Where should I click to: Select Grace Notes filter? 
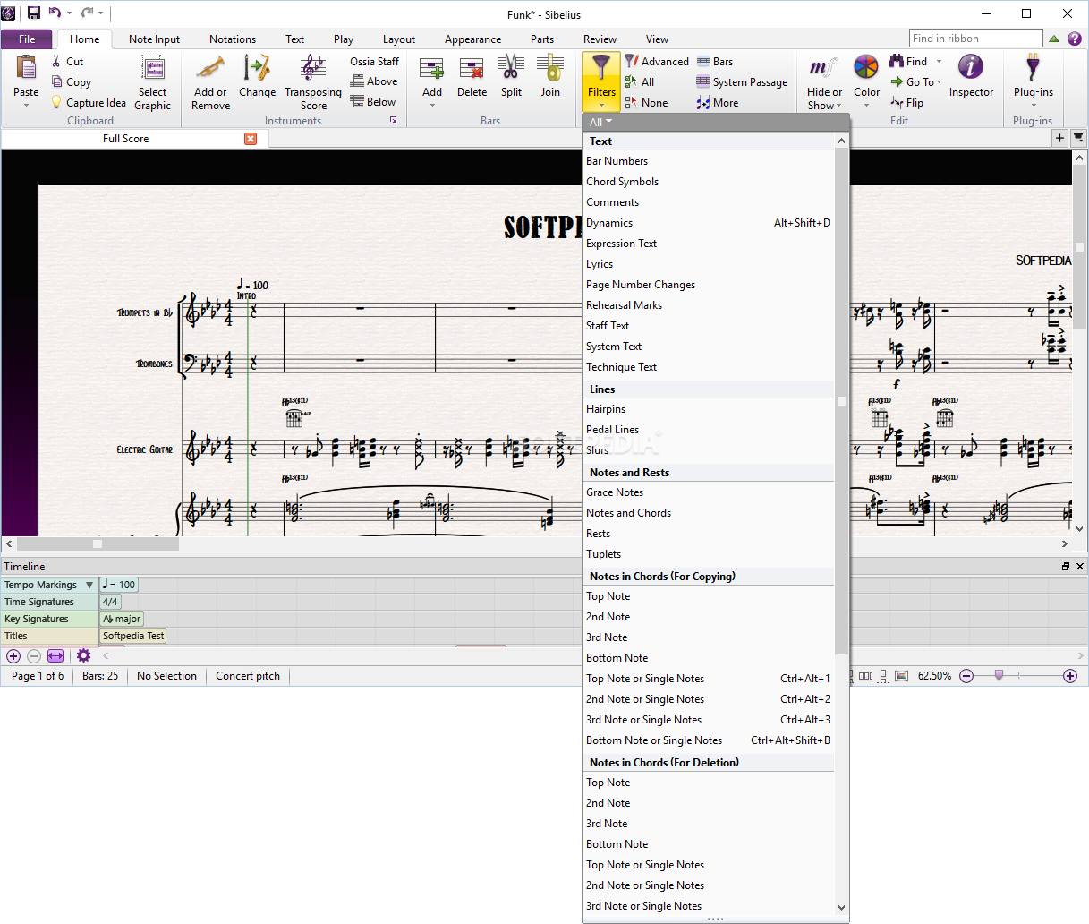708,492
